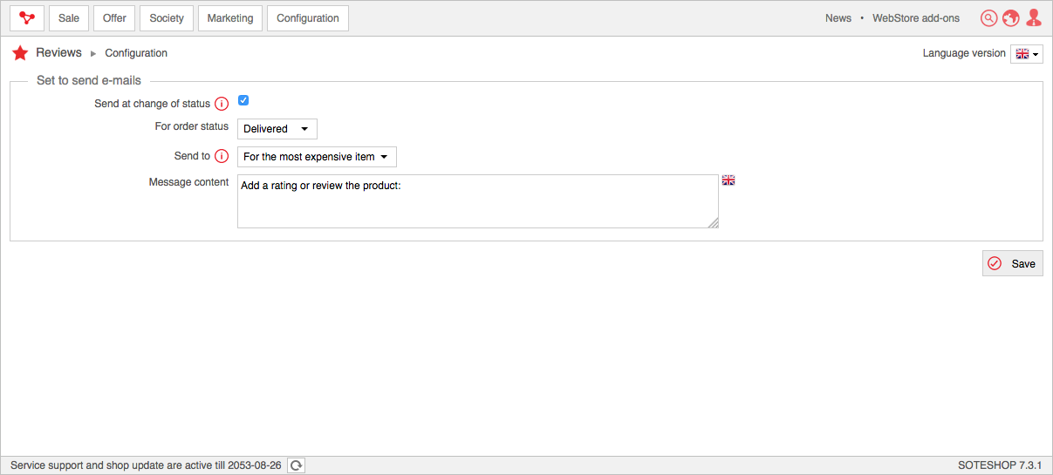Open the search magnifier icon

tap(988, 18)
